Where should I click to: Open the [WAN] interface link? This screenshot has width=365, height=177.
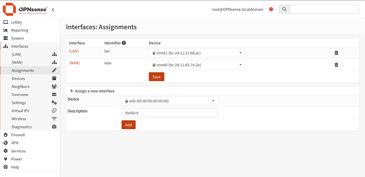(74, 63)
